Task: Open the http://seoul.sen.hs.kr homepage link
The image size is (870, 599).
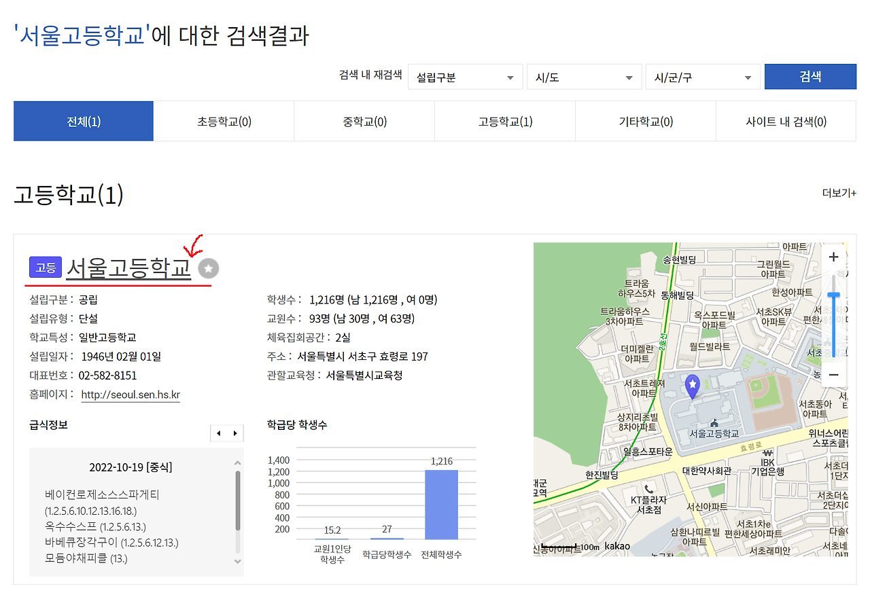Action: [x=130, y=395]
